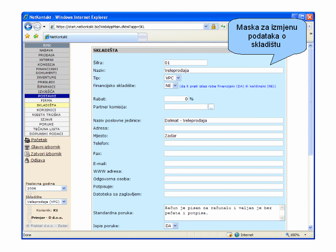
Task: Click the icon beside Zatvori izbornik
Action: pyautogui.click(x=27, y=154)
